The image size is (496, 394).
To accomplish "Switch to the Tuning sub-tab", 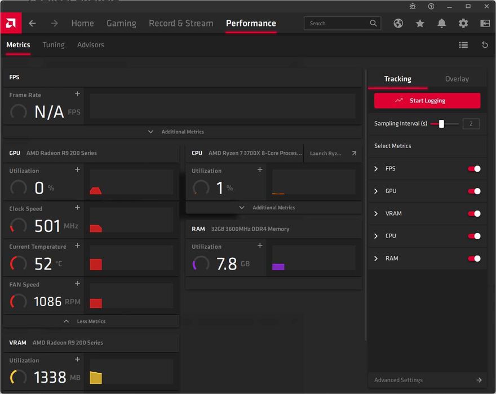I will pyautogui.click(x=54, y=45).
